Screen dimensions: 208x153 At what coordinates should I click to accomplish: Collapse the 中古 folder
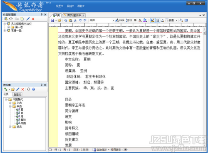point(10,106)
